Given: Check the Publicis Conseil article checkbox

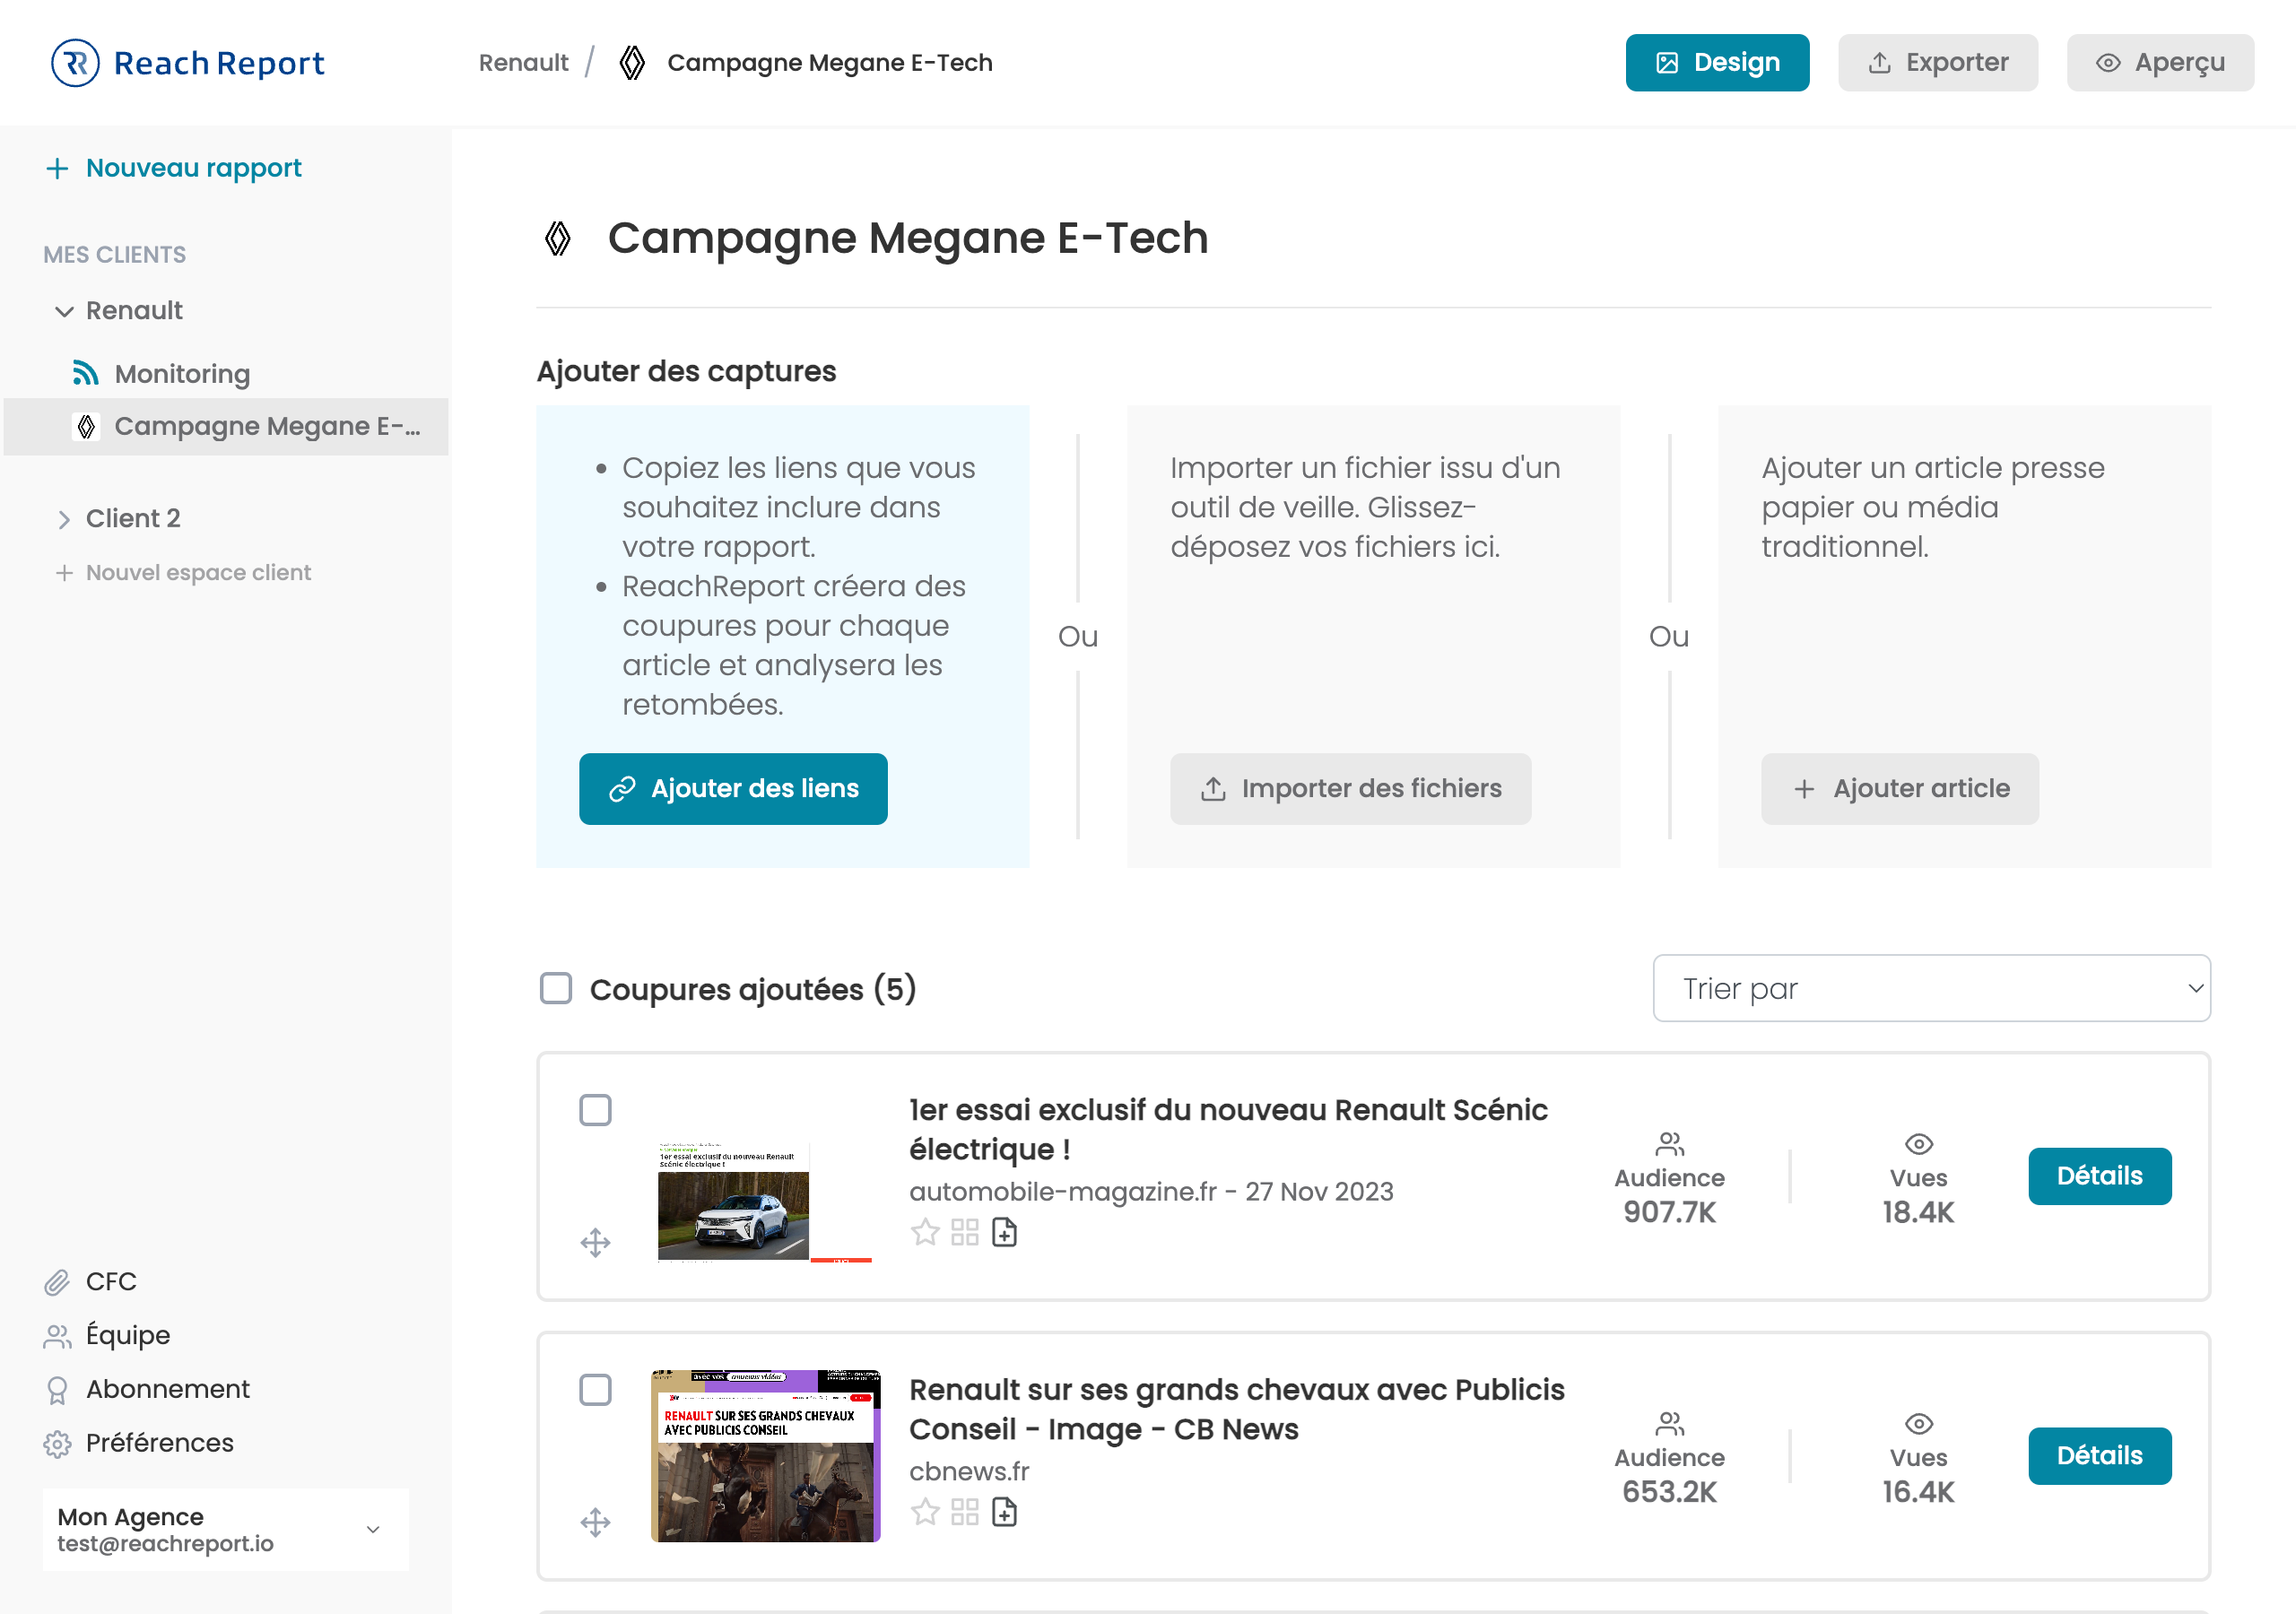Looking at the screenshot, I should [596, 1389].
